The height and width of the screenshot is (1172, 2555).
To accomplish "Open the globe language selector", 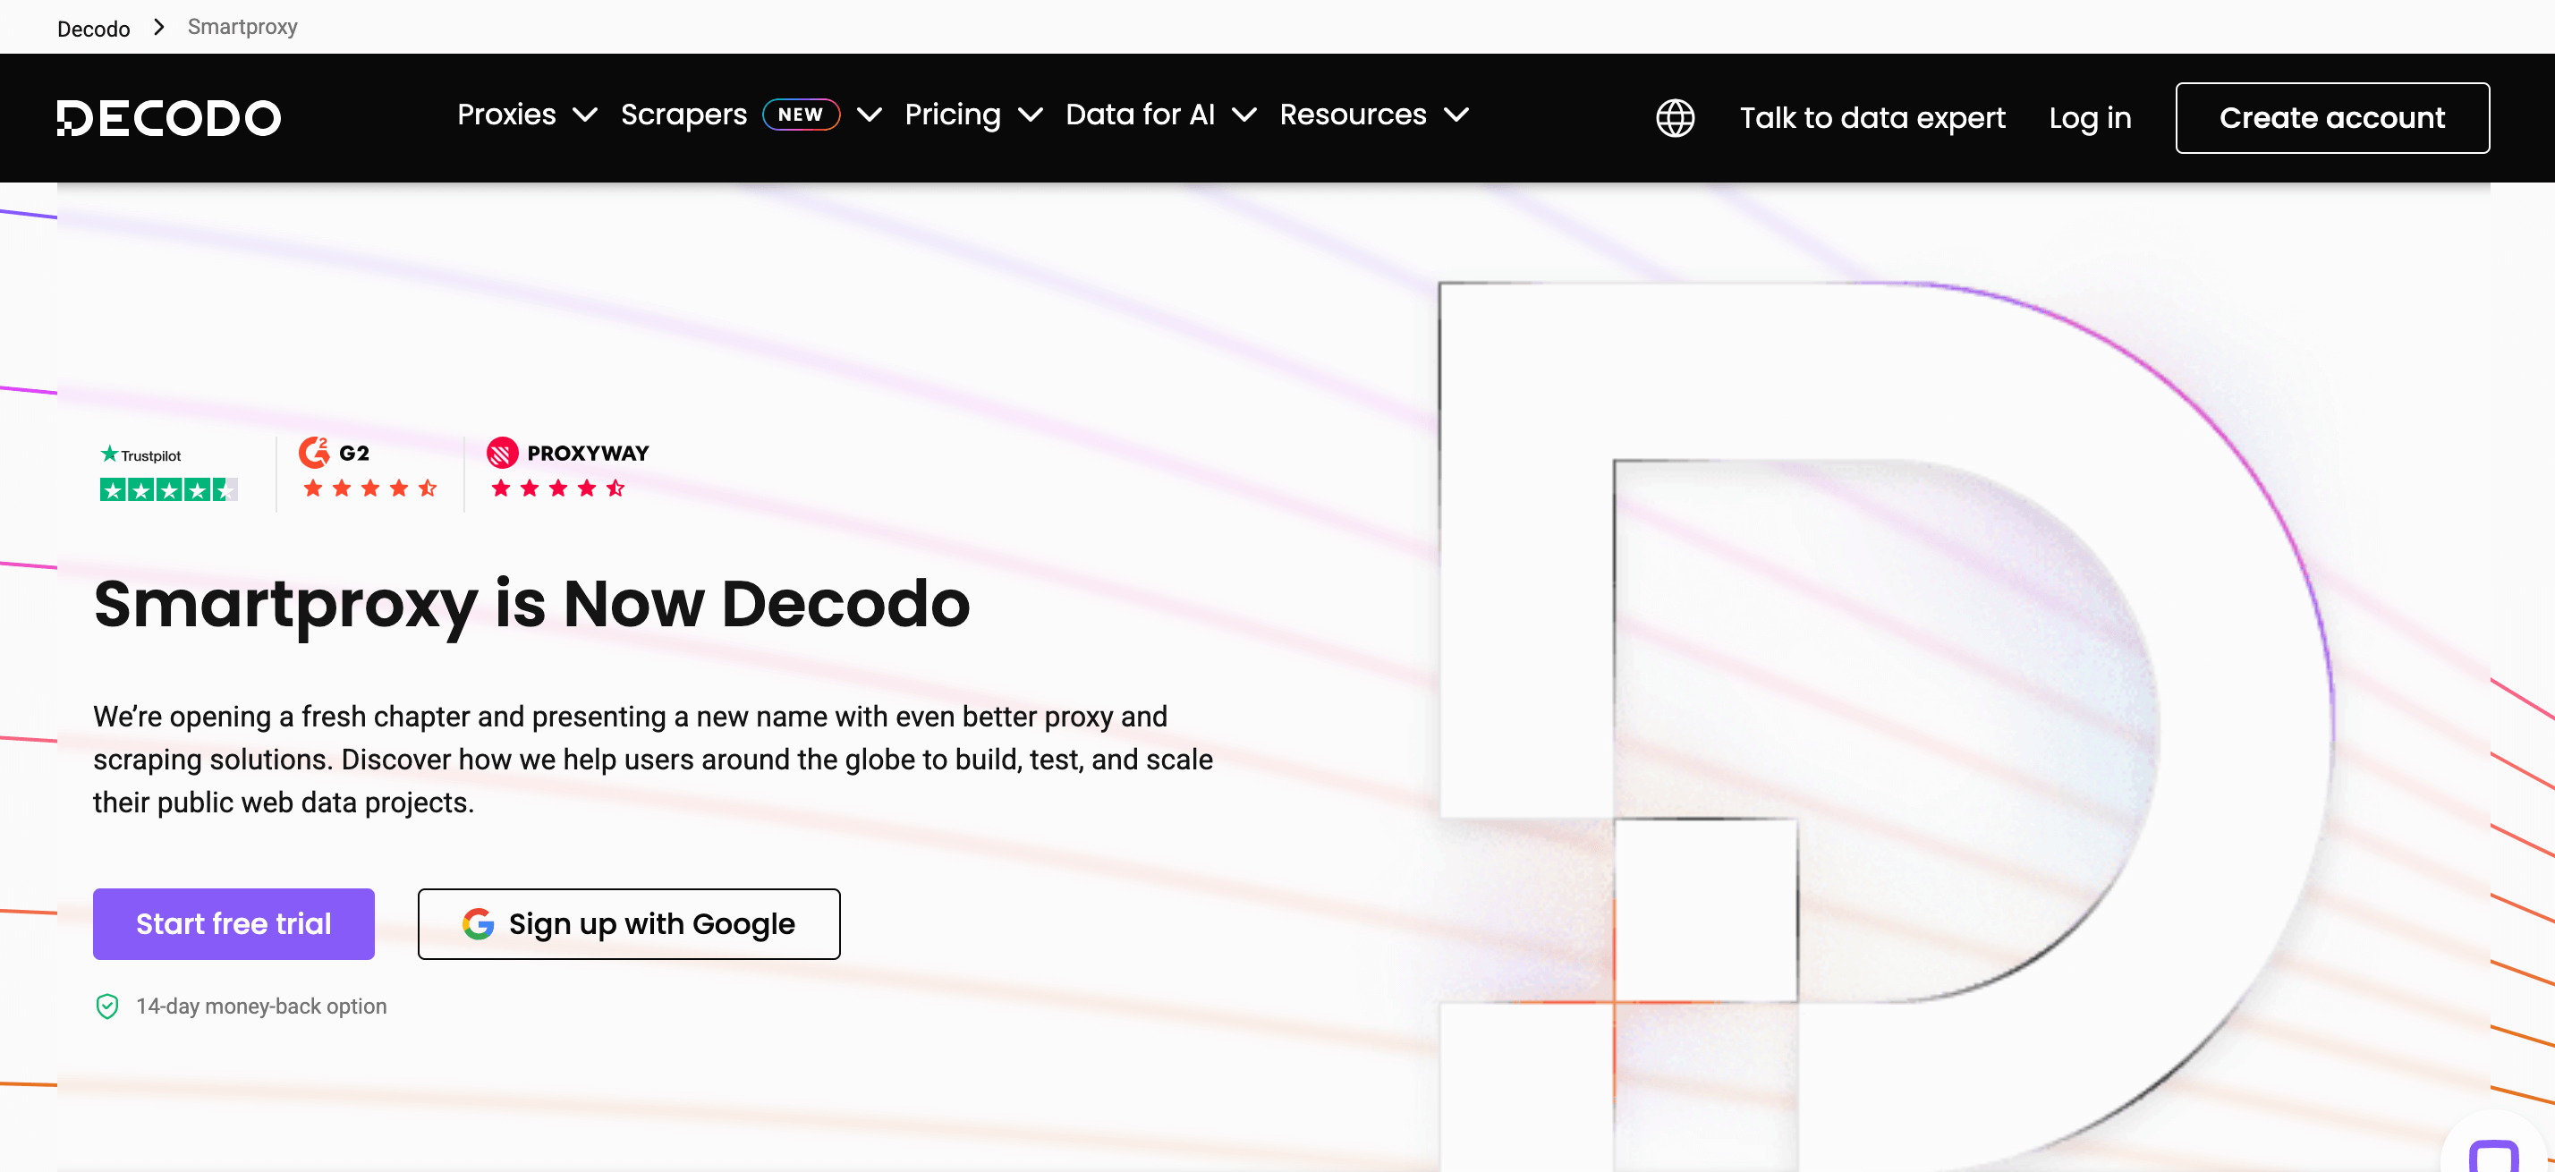I will pyautogui.click(x=1674, y=118).
